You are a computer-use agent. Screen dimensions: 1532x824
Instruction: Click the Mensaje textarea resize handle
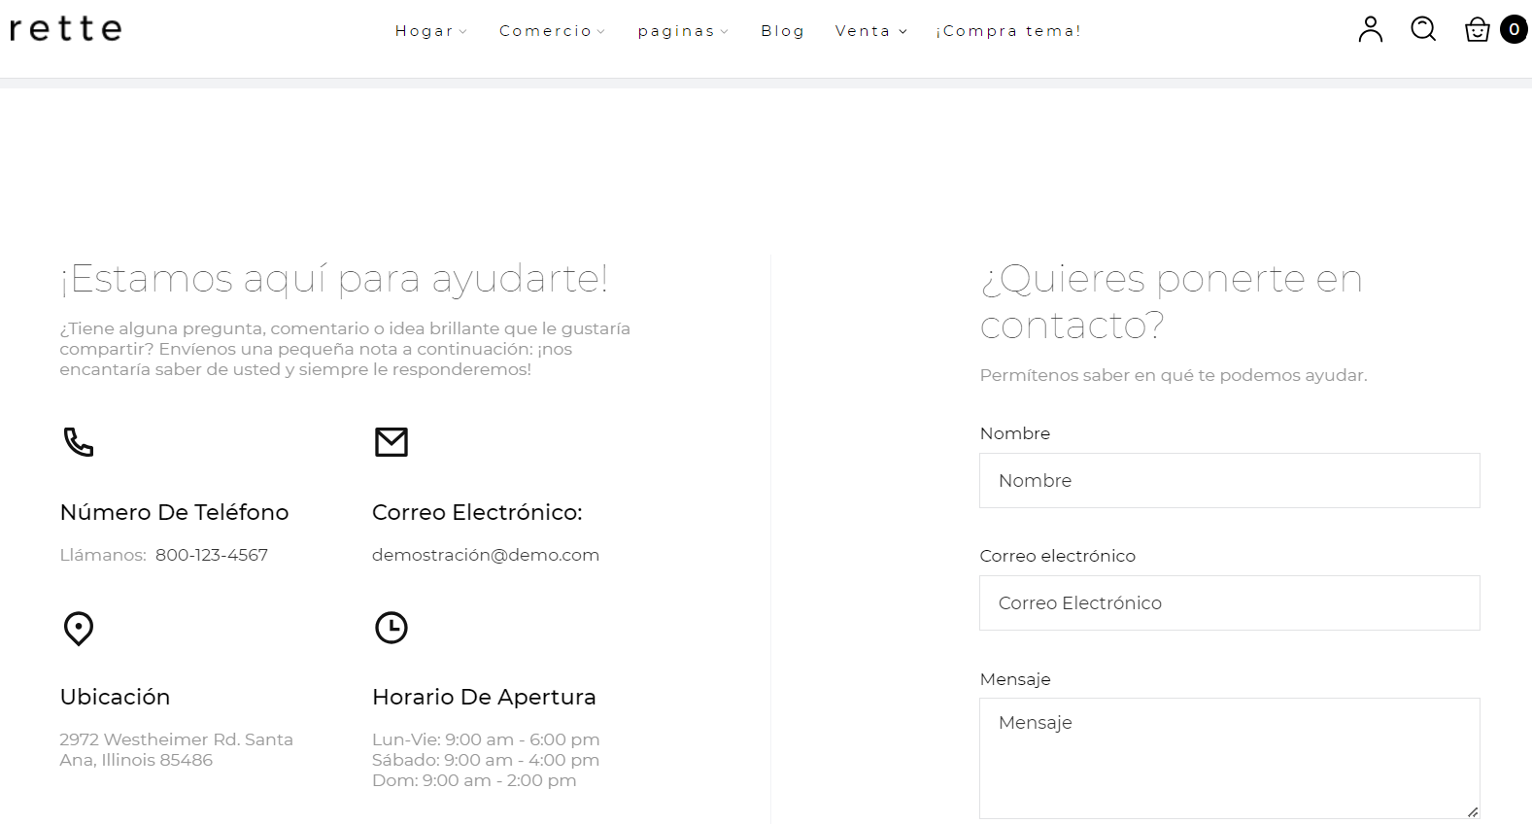point(1473,811)
